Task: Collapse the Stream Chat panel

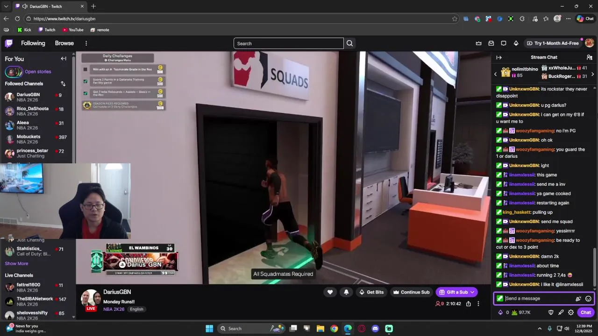Action: 499,57
